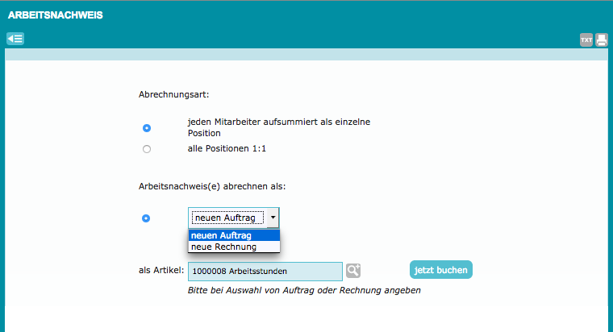Image resolution: width=613 pixels, height=332 pixels.
Task: Choose highlighted 'neuen Auftrag' list option
Action: point(234,235)
